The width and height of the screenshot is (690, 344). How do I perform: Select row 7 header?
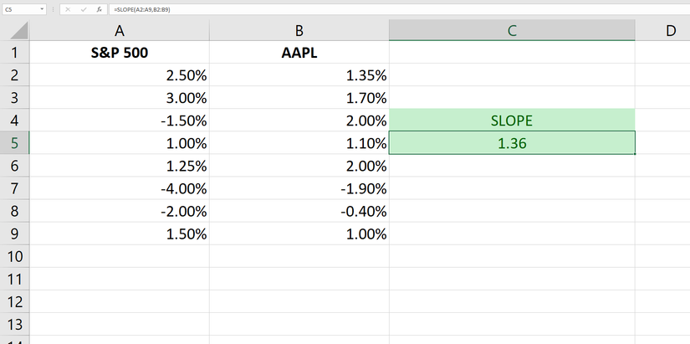coord(15,188)
